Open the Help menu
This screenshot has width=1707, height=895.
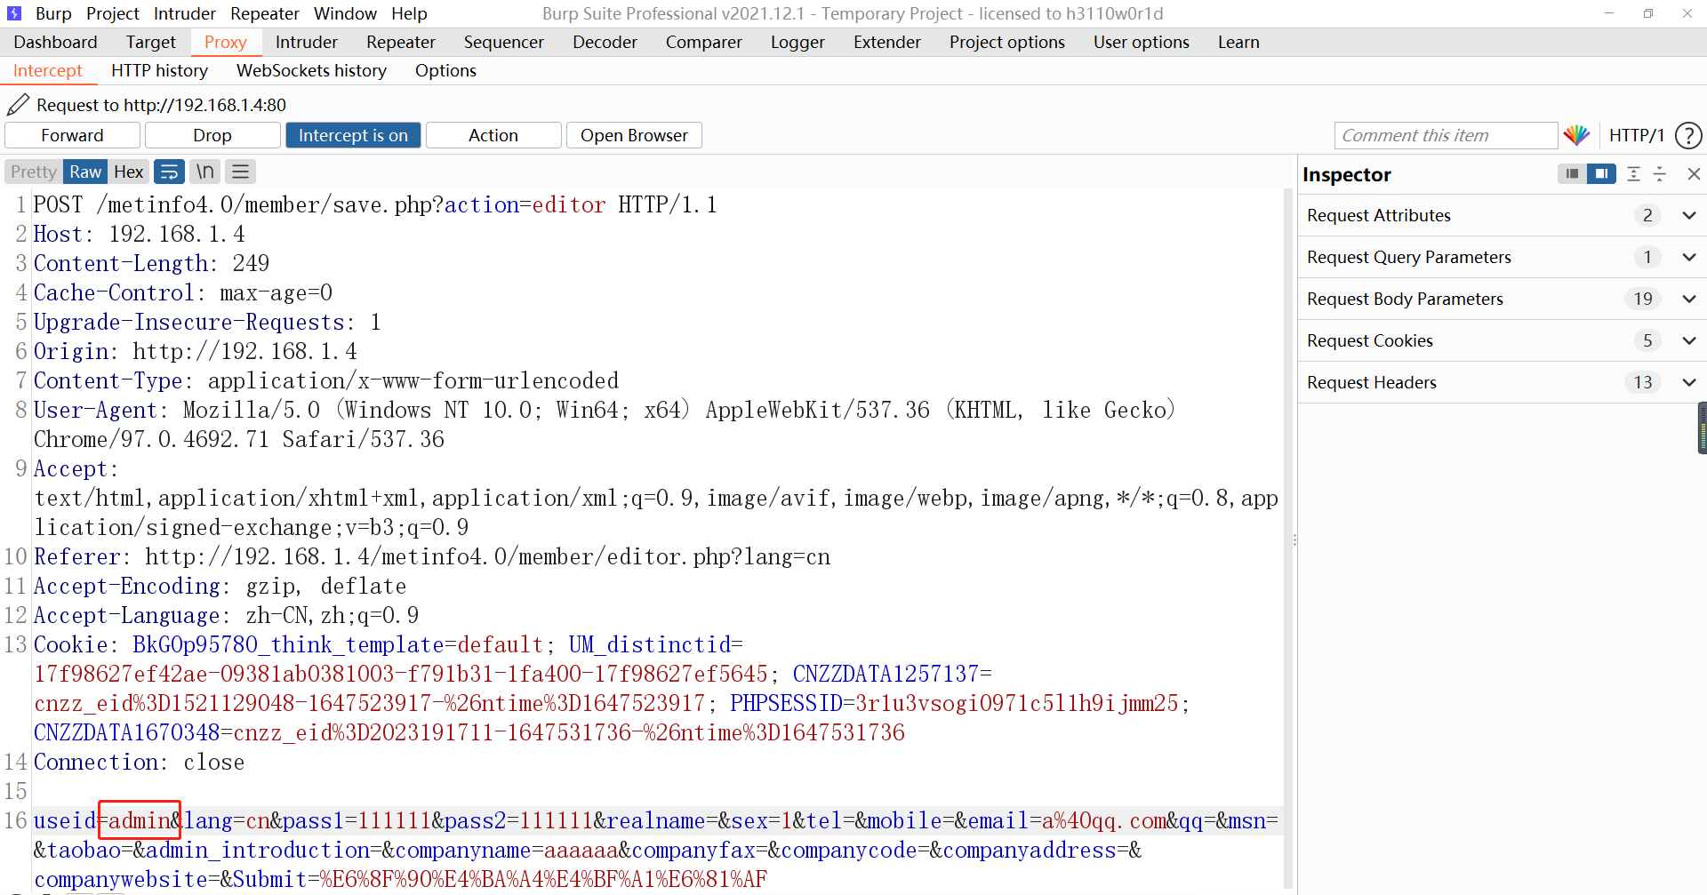[x=409, y=13]
